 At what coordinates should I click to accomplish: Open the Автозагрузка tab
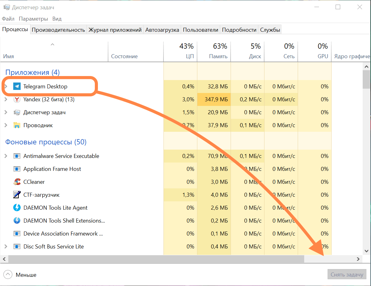tap(162, 30)
